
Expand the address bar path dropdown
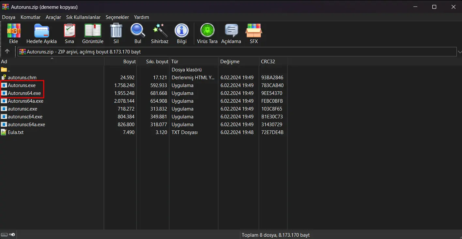point(460,52)
